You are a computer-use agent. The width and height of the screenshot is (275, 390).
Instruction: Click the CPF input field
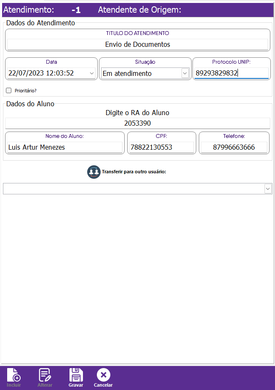coord(161,148)
